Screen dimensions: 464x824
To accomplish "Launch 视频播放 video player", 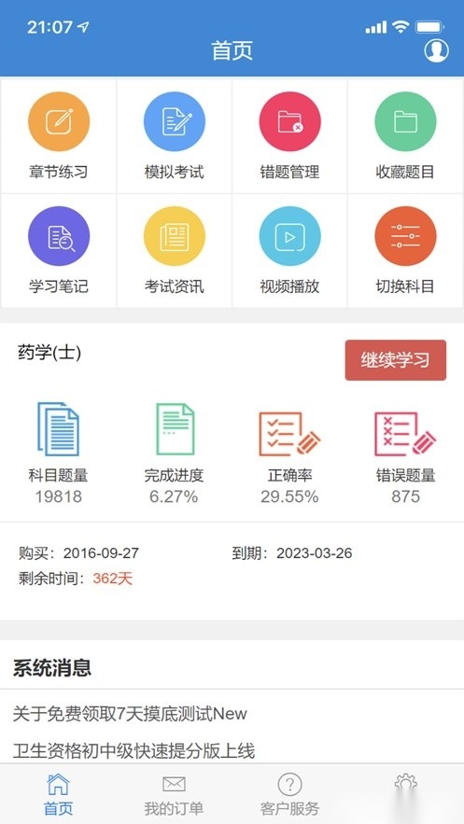I will click(289, 236).
